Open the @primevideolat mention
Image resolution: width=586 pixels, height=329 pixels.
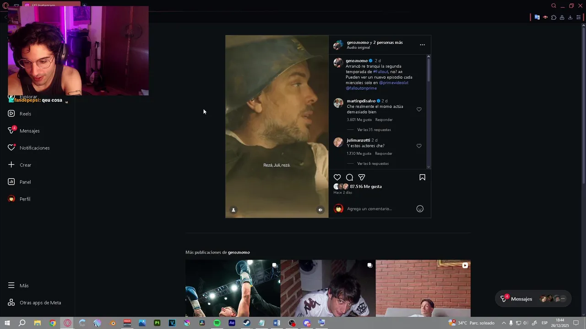394,83
